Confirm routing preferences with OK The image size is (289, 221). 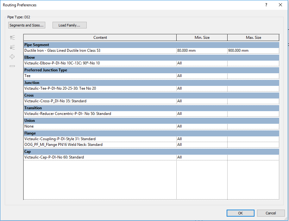pyautogui.click(x=240, y=213)
